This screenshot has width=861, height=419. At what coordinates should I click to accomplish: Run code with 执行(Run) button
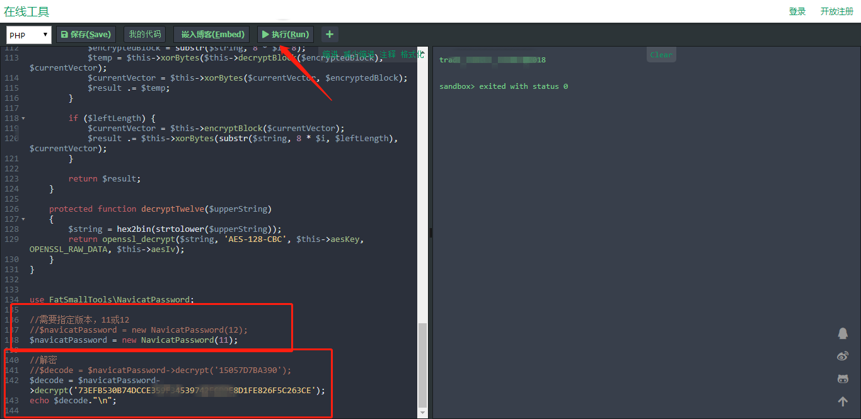[286, 34]
